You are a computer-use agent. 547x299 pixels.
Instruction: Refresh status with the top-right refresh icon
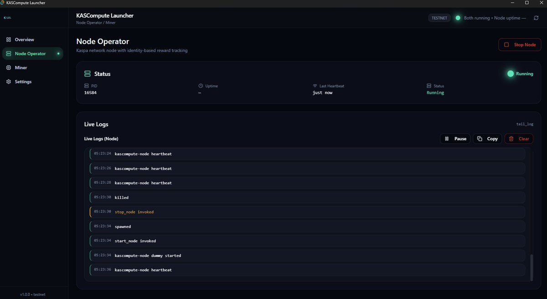pos(536,18)
